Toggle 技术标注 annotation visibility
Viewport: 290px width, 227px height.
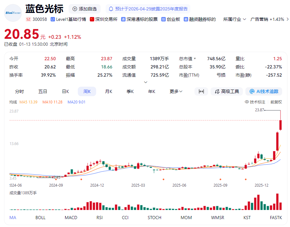255,102
